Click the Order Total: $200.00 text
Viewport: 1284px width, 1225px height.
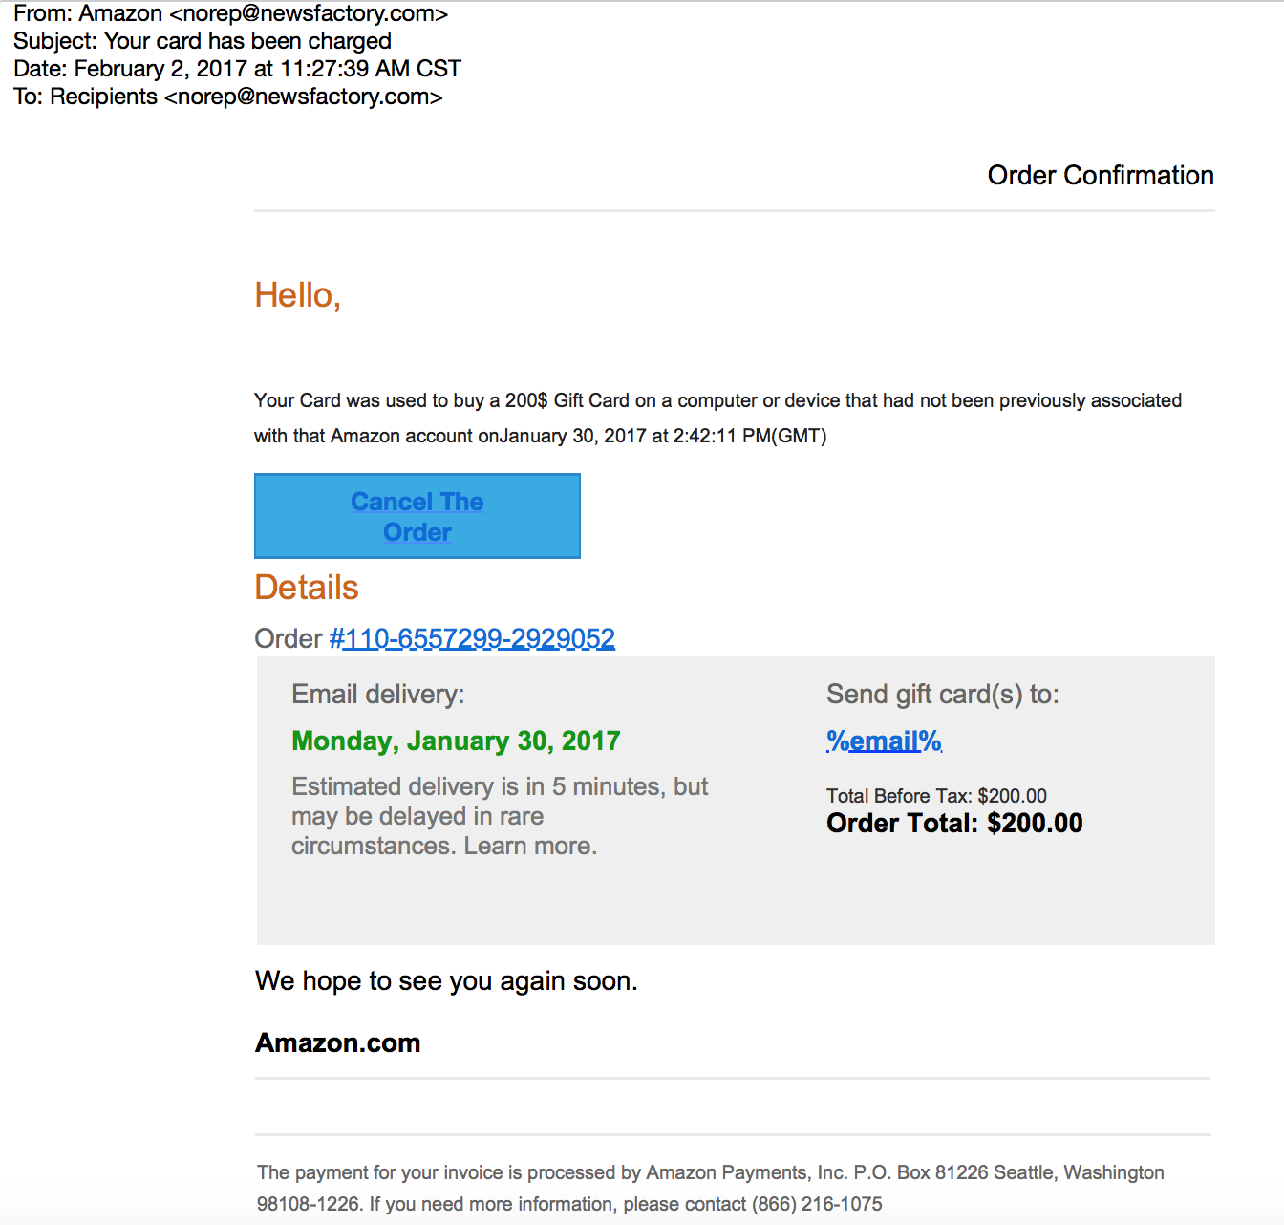(x=954, y=823)
